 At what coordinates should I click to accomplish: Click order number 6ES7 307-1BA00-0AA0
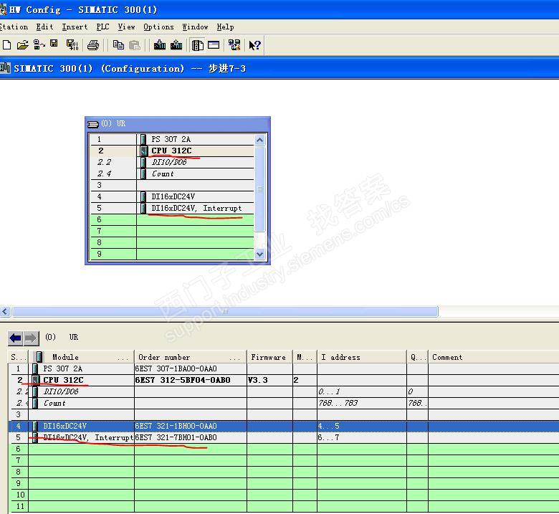[x=176, y=368]
